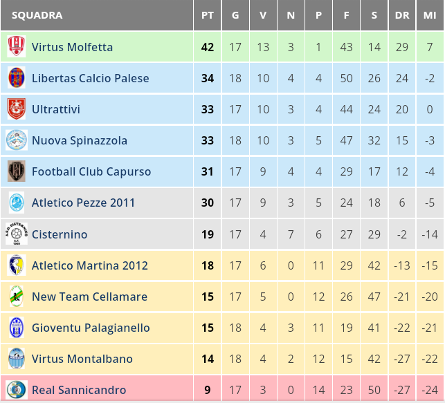
Task: Open the Virtus Molfetta team link
Action: click(x=72, y=47)
